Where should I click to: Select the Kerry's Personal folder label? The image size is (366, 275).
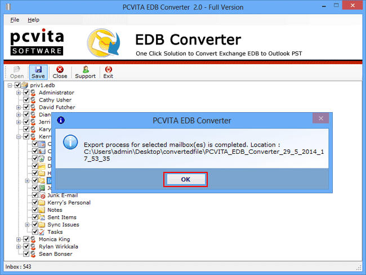pyautogui.click(x=69, y=202)
